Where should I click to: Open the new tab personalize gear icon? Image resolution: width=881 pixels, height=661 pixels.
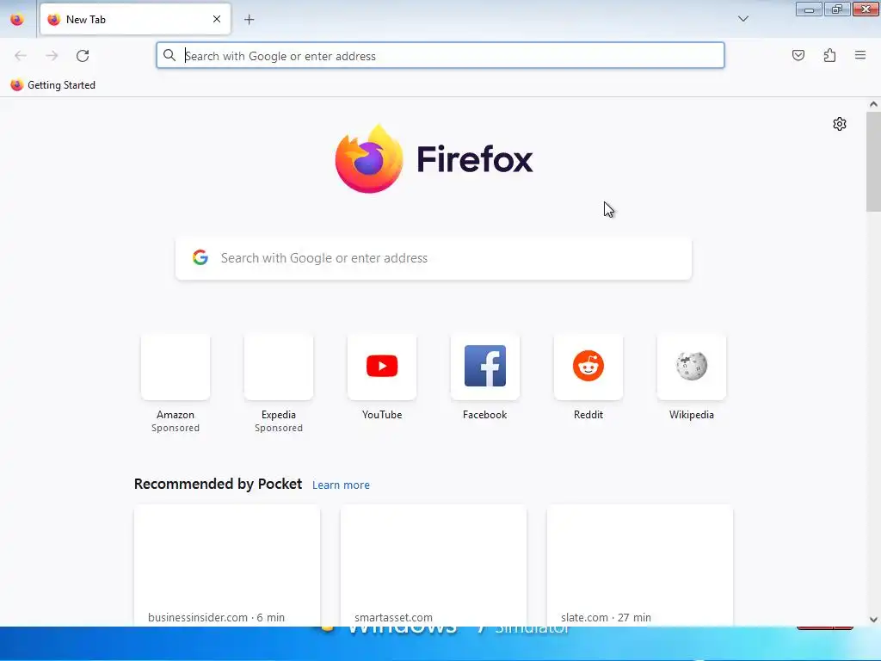(x=840, y=124)
